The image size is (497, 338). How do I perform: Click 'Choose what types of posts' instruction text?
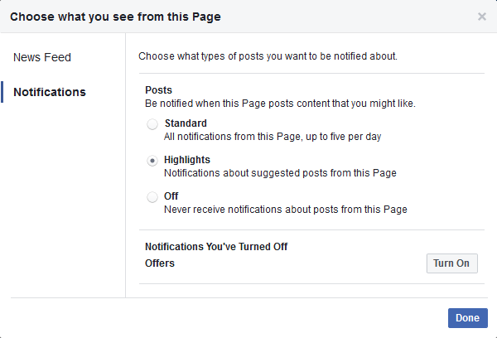268,57
